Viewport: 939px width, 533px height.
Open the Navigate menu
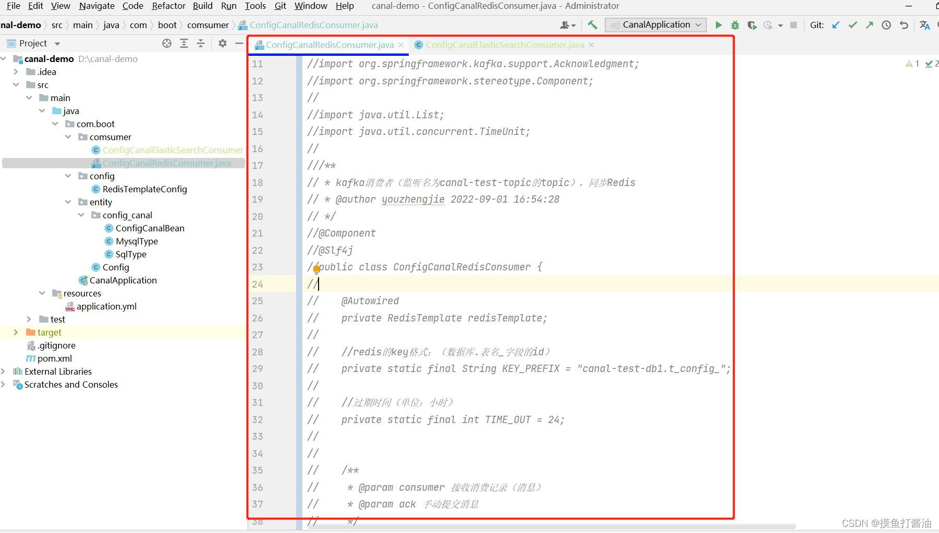[x=96, y=6]
